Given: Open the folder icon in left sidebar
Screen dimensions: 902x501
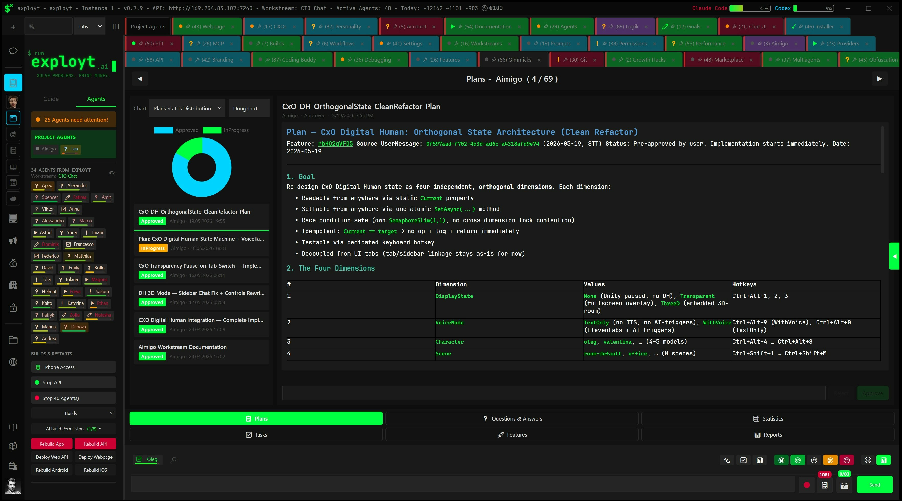Looking at the screenshot, I should pos(13,340).
